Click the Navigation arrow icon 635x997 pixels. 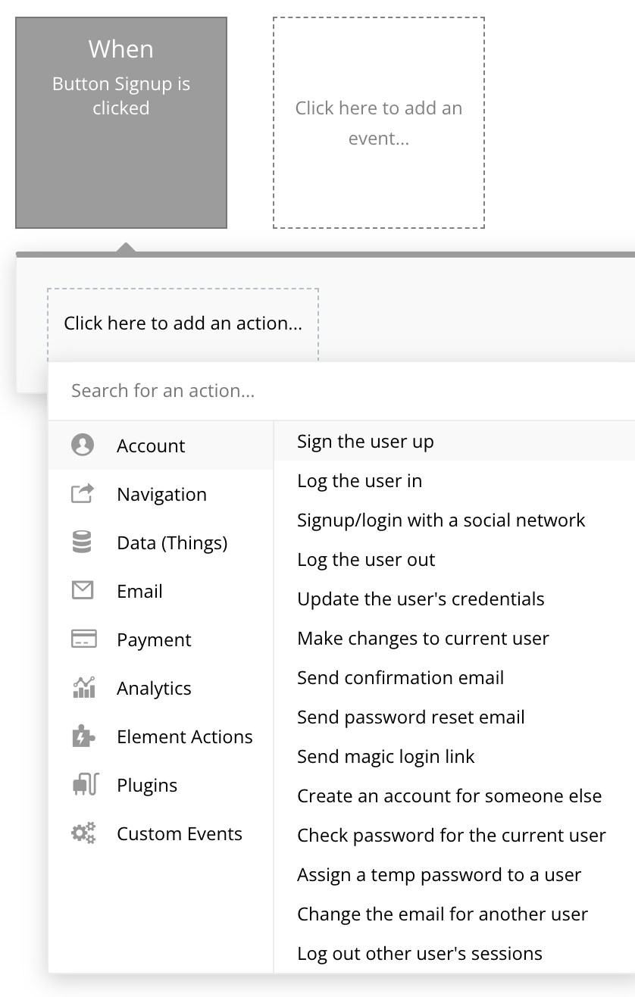click(83, 493)
